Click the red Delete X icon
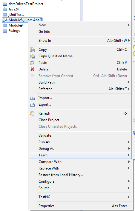This screenshot has height=211, width=135. tap(32, 69)
